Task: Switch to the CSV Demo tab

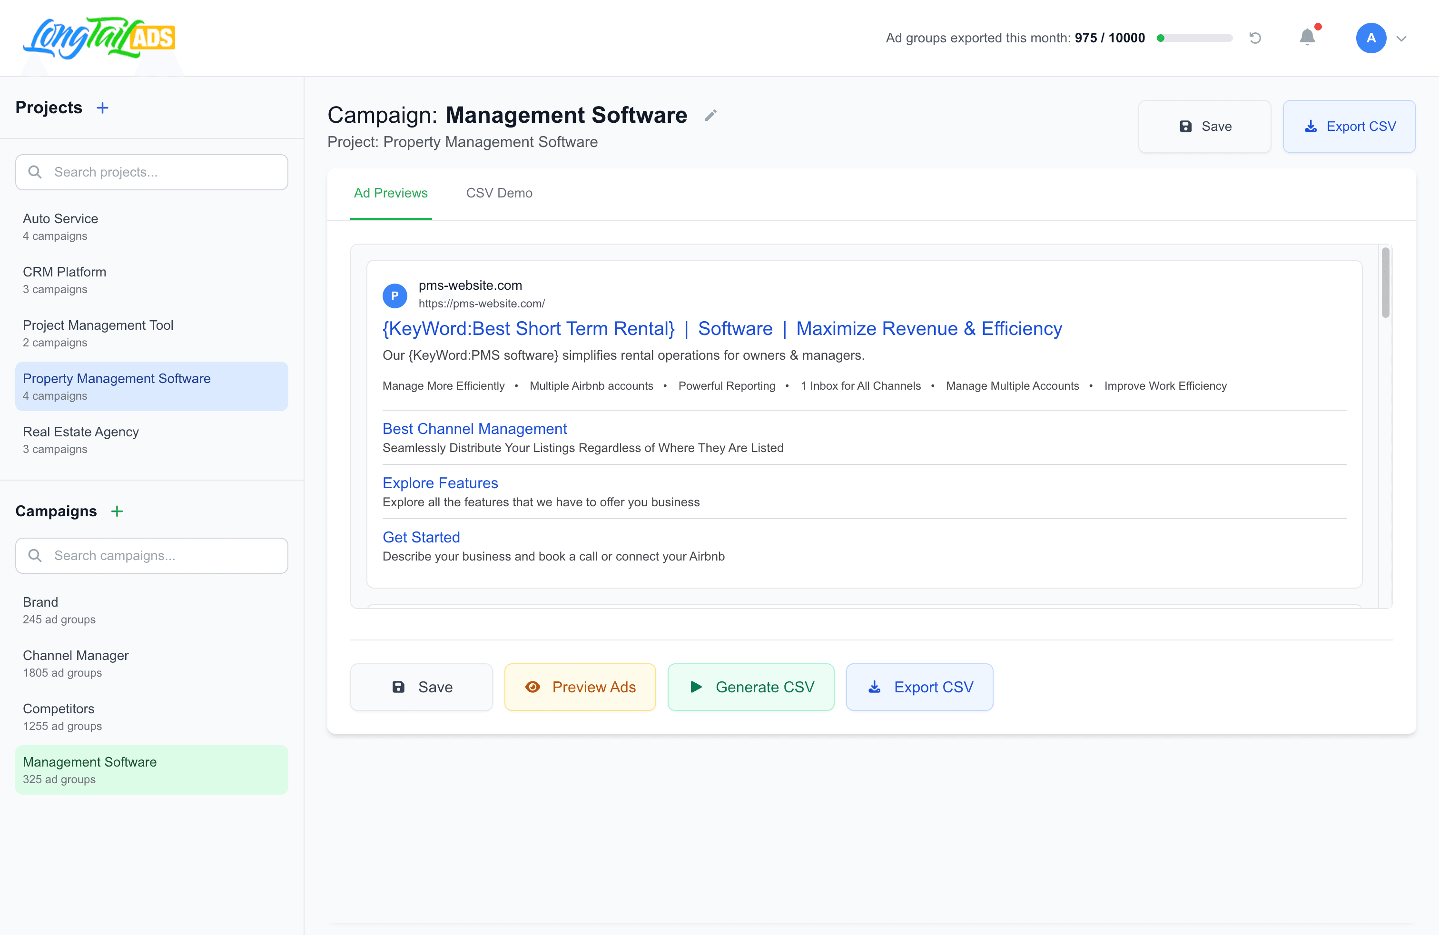Action: [x=499, y=193]
